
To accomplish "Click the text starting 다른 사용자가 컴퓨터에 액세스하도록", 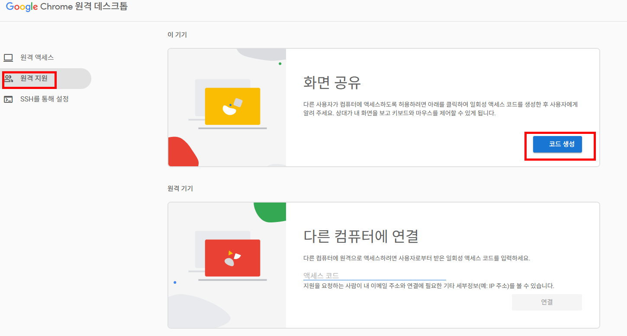I will (441, 109).
